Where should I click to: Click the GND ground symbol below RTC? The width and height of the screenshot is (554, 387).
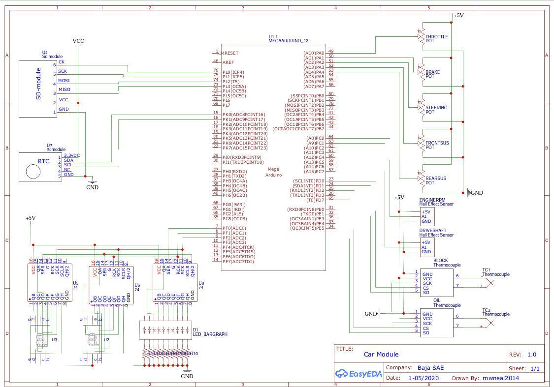point(92,182)
